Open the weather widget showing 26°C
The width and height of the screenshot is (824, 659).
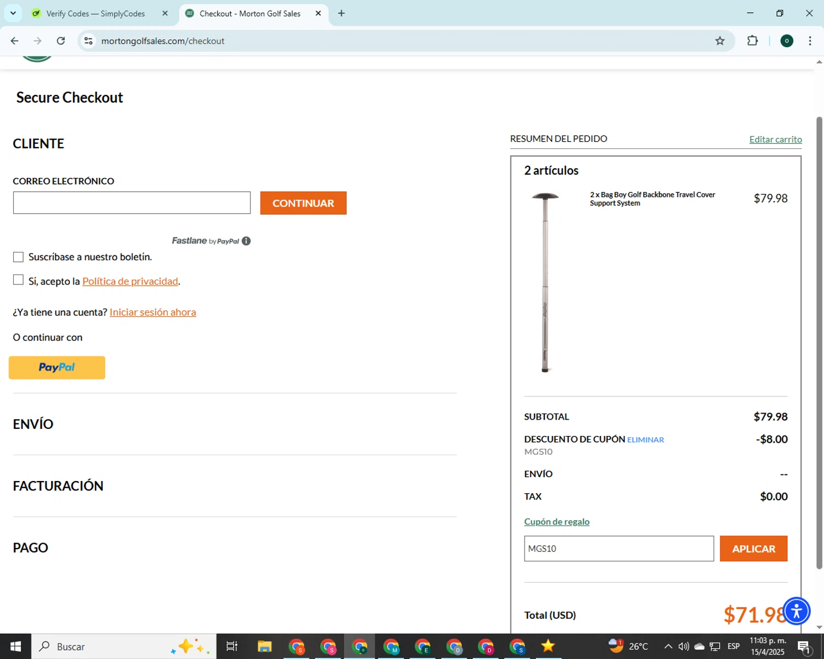click(628, 646)
